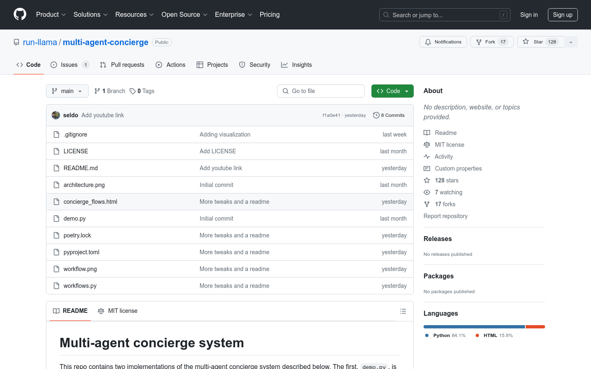Switch to the Code tab
Viewport: 591px width, 369px height.
click(29, 65)
